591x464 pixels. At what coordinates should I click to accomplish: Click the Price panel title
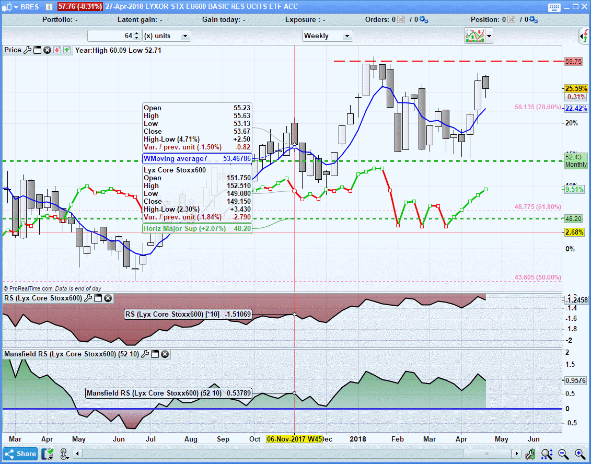(x=13, y=50)
